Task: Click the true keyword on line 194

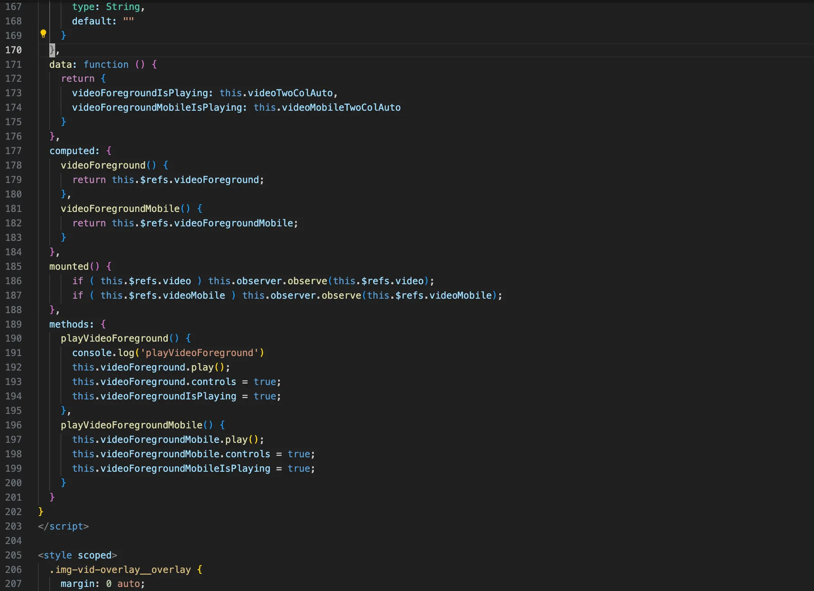Action: coord(265,396)
